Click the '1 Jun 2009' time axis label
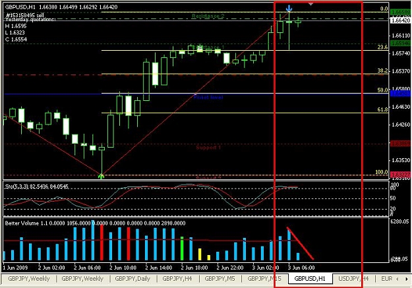412x288 pixels. [15, 268]
